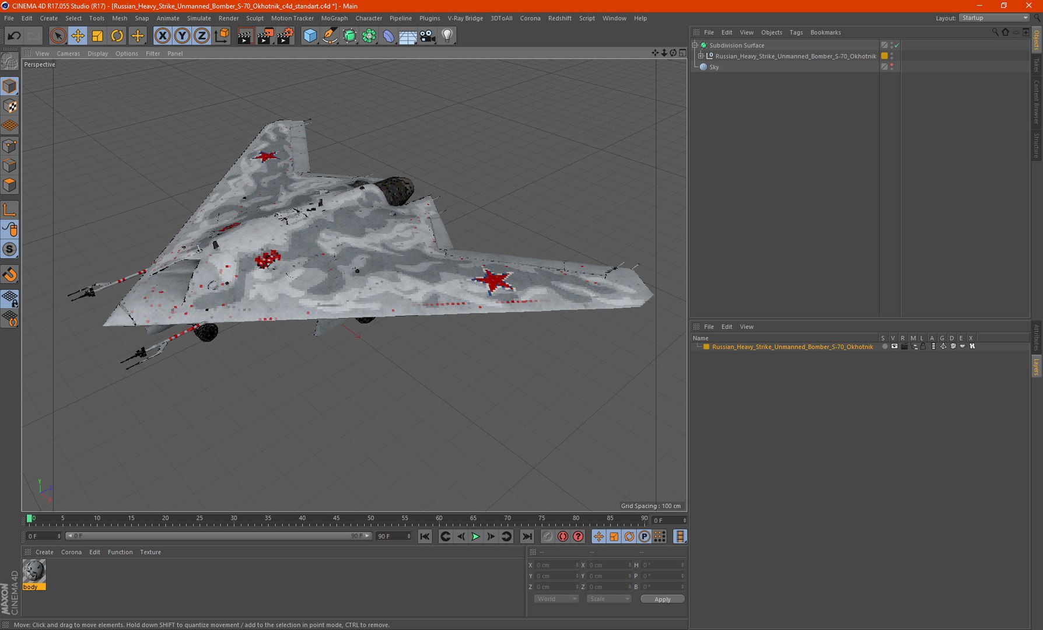Select the Rotate tool
The image size is (1043, 630).
(x=117, y=36)
